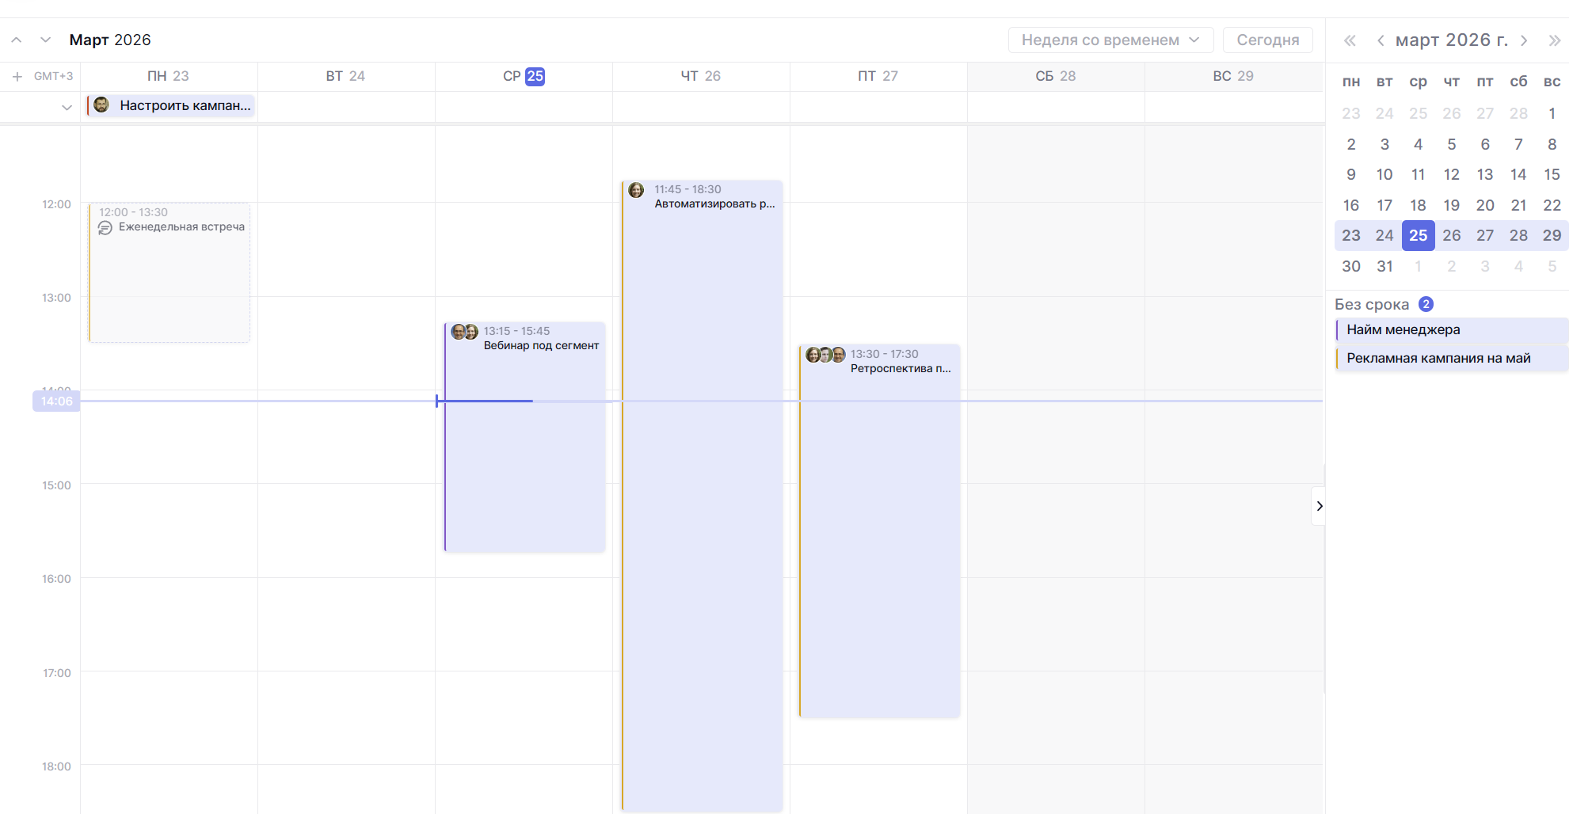Open the Найм менеджера task
This screenshot has height=814, width=1573.
pos(1450,329)
